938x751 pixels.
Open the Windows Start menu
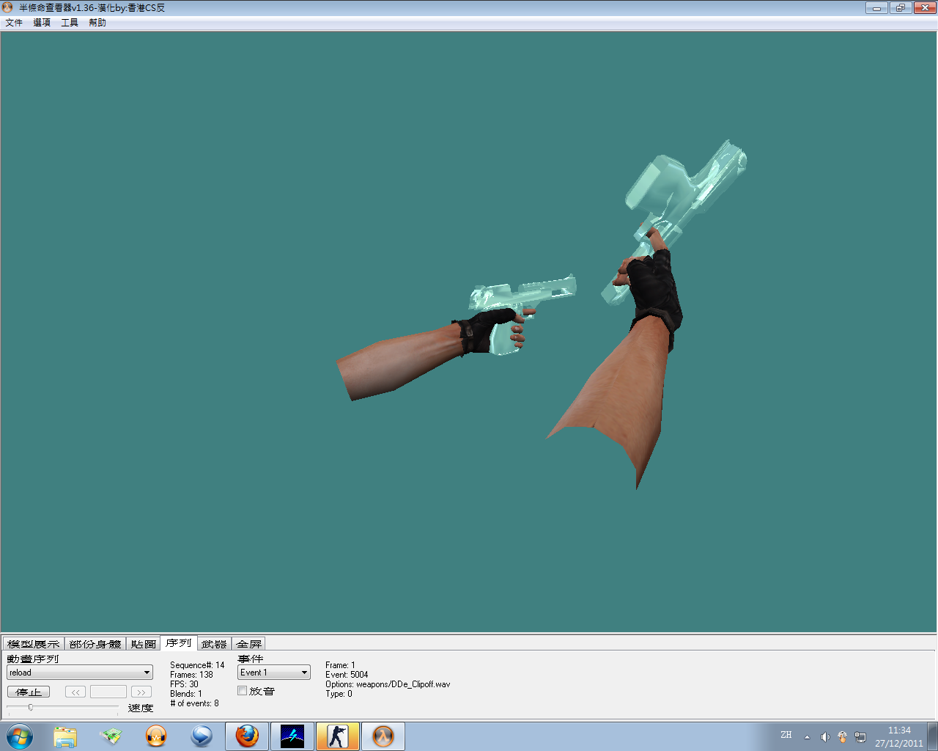(x=19, y=736)
